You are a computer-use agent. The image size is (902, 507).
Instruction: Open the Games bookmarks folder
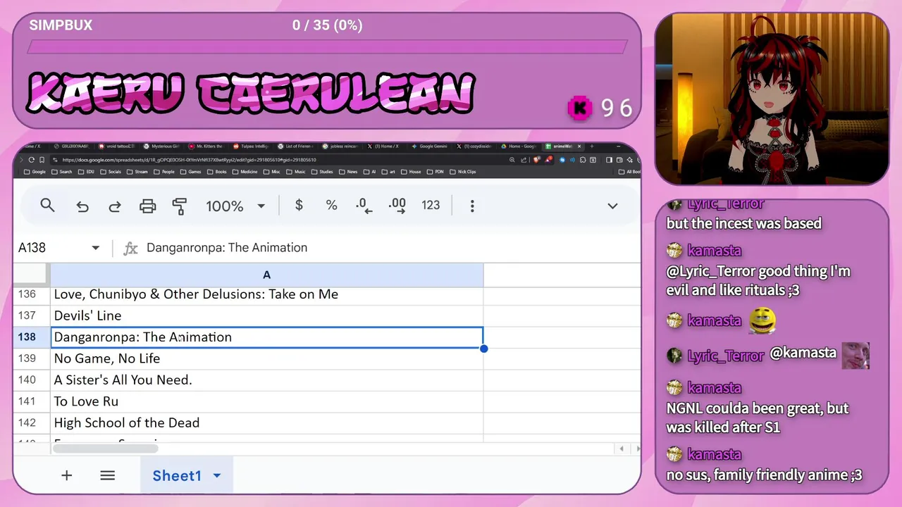[x=190, y=172]
